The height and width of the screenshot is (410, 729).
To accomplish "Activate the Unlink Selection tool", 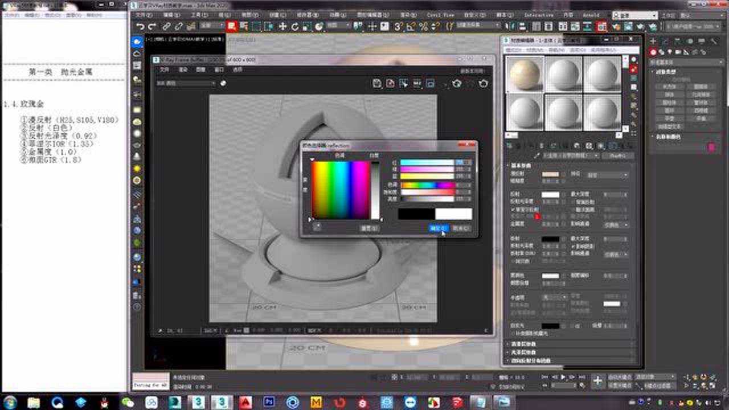I will (x=179, y=26).
